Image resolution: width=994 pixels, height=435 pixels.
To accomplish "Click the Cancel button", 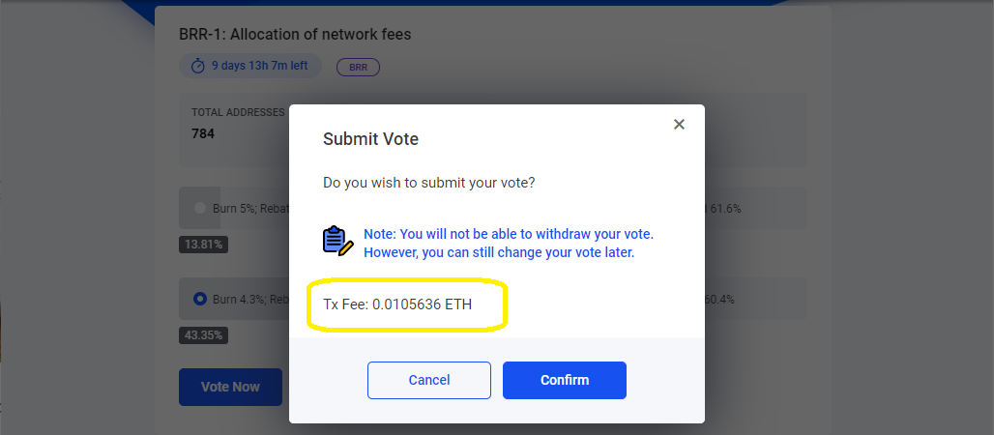I will click(x=429, y=380).
